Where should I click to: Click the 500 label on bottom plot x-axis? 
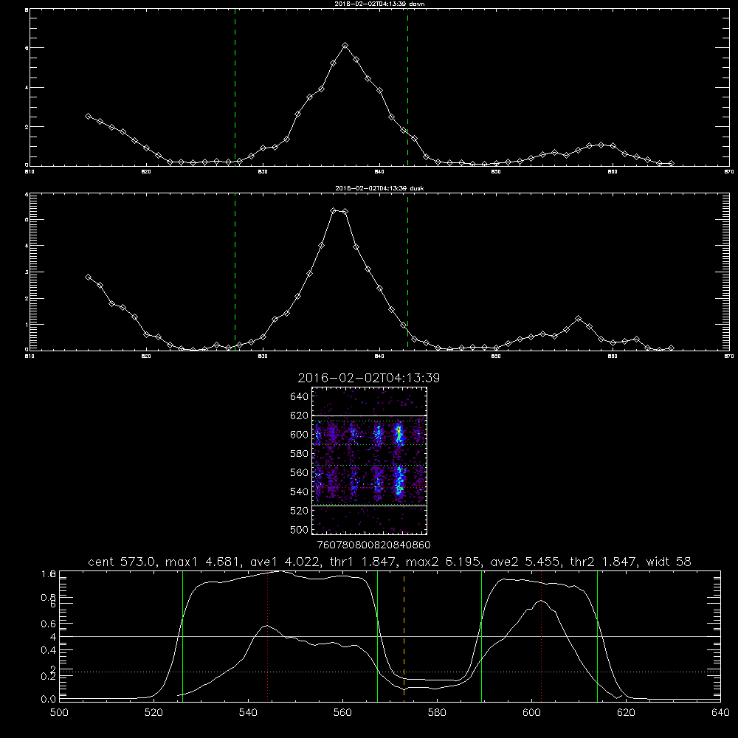[59, 713]
